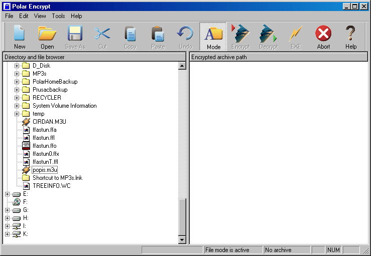The width and height of the screenshot is (371, 256).
Task: Select the popis.m3u playlist icon
Action: (26, 170)
